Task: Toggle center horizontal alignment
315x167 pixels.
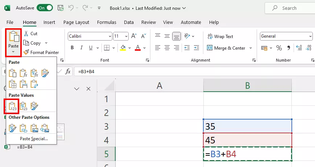Action: point(167,48)
